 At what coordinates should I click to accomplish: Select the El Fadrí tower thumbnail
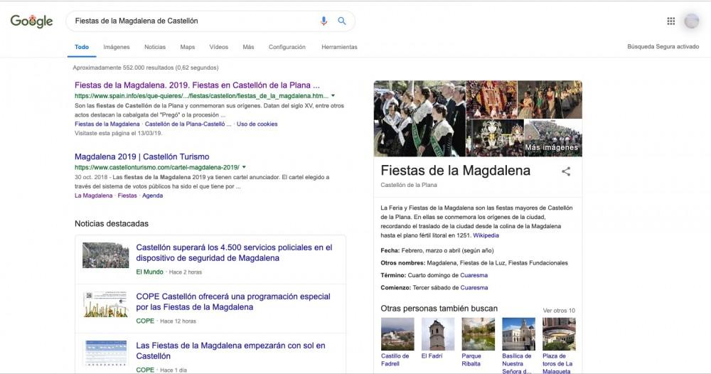point(437,334)
